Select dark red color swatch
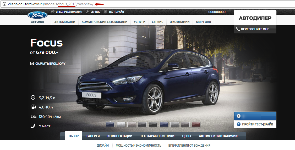The height and width of the screenshot is (150, 295). [196, 124]
